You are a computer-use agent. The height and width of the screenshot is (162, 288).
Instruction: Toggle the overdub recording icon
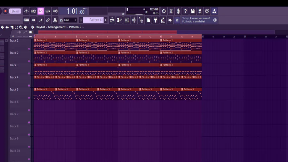pos(48,11)
